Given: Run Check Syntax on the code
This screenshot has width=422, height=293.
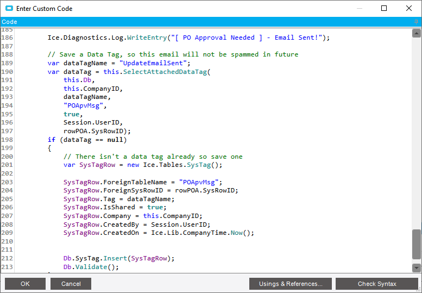Looking at the screenshot, I should 377,284.
